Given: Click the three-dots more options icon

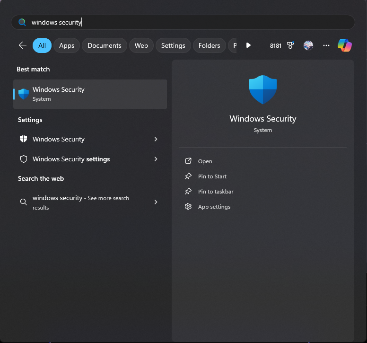Looking at the screenshot, I should 326,45.
